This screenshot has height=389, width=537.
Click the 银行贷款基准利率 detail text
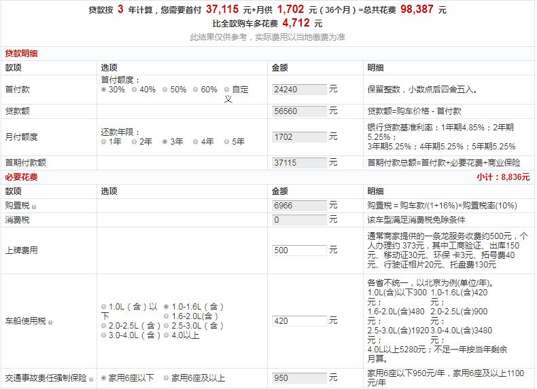point(441,137)
